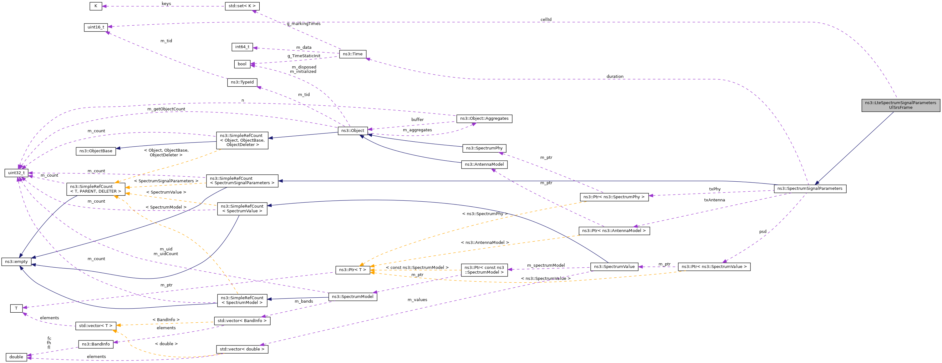
Task: Select the psd edge label
Action: (763, 232)
